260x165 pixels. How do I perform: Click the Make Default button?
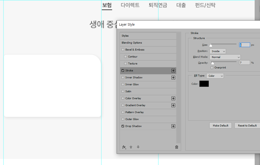(x=220, y=125)
